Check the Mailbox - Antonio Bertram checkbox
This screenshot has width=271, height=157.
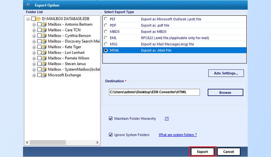pos(40,24)
